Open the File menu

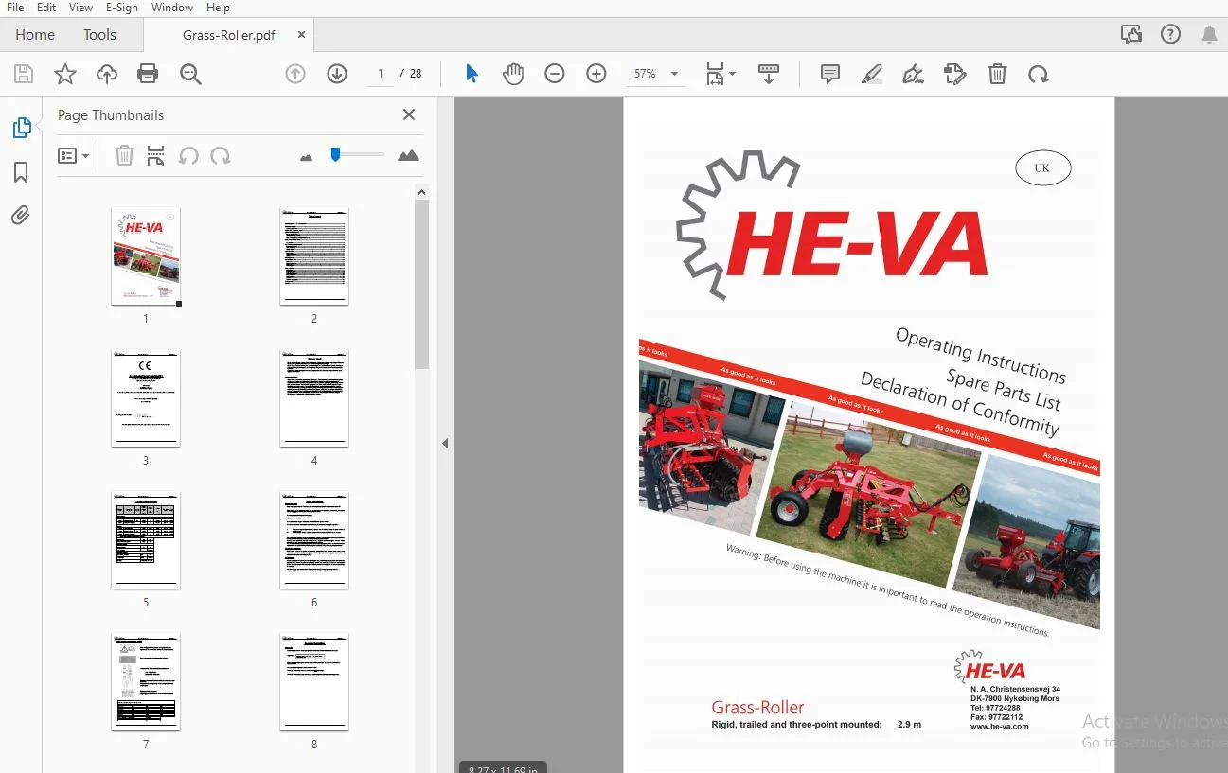(x=15, y=8)
